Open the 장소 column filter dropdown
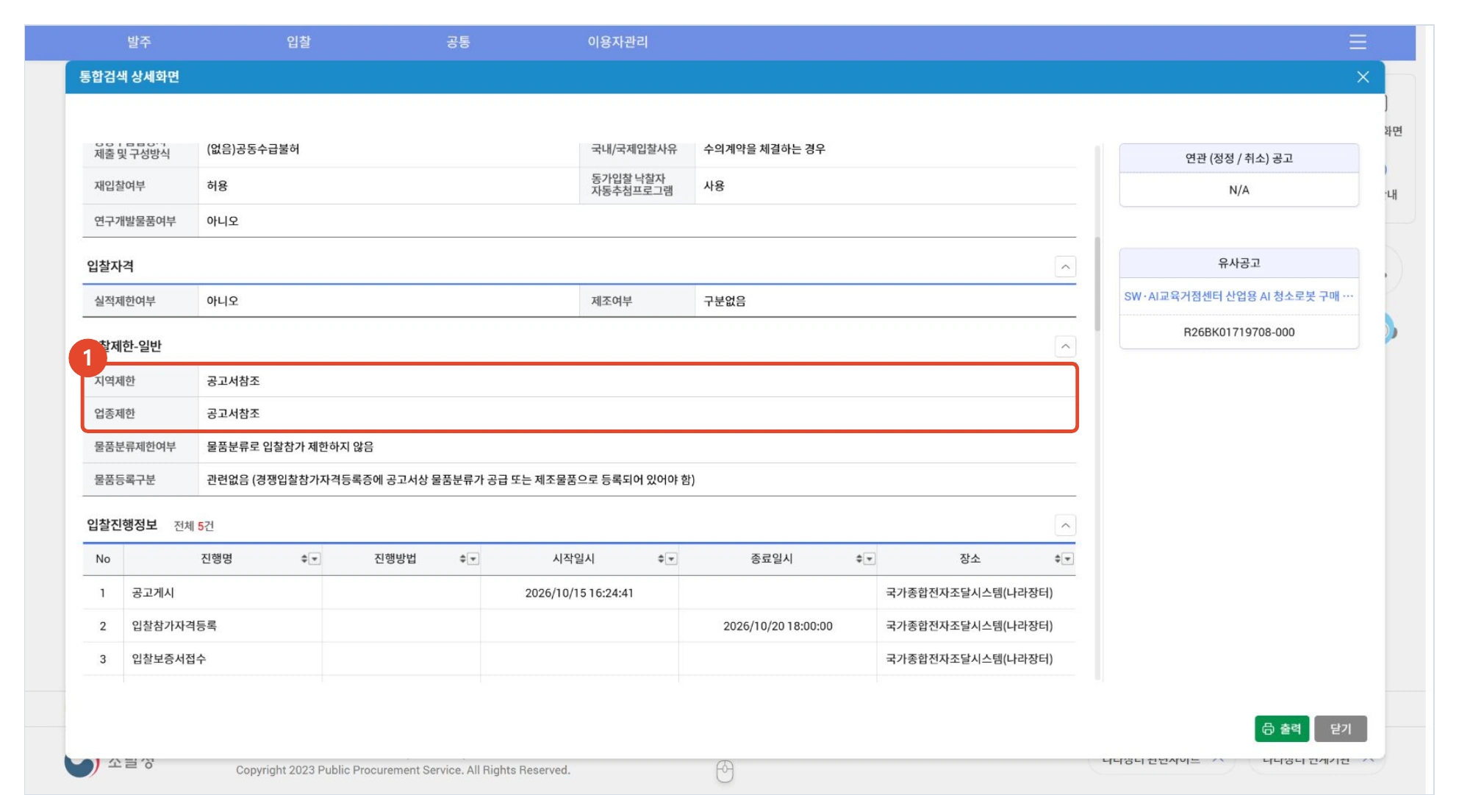The height and width of the screenshot is (795, 1459). click(1068, 559)
